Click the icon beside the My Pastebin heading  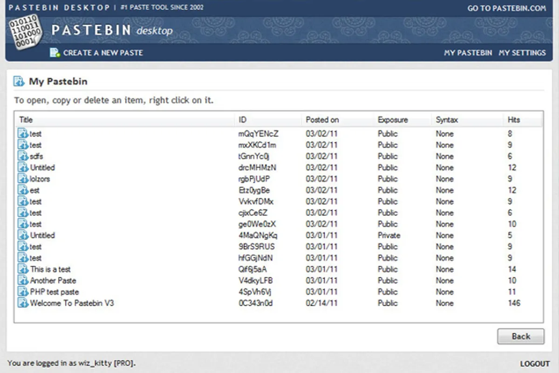coord(19,82)
